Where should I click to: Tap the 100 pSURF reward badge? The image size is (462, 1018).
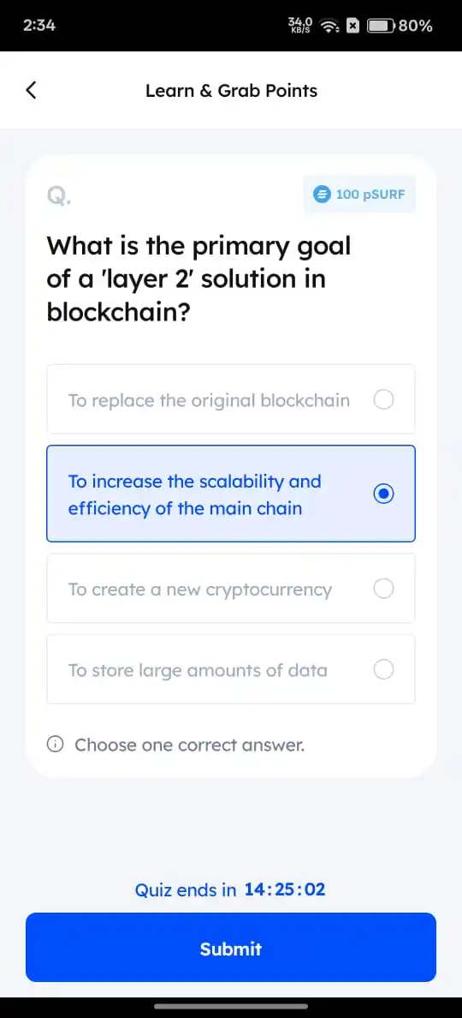(359, 194)
